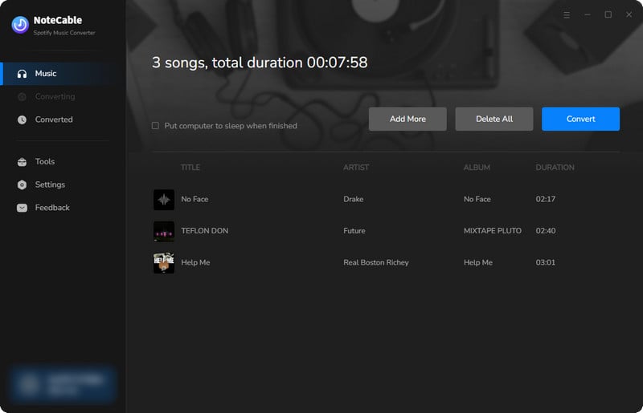
Task: Click the TITLE column header
Action: [x=190, y=168]
